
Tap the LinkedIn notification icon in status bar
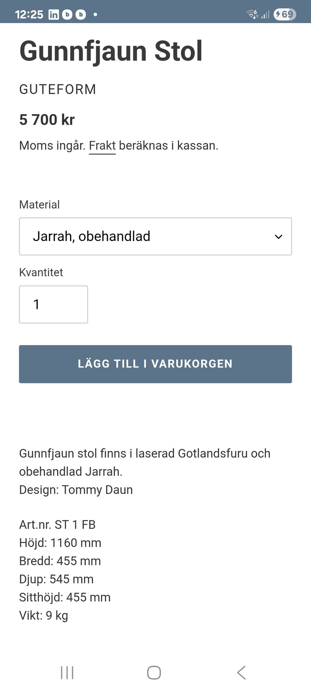(x=53, y=15)
